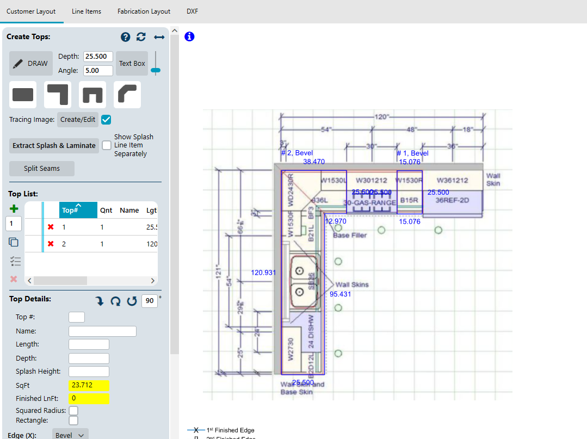Click the Name input field

[103, 331]
